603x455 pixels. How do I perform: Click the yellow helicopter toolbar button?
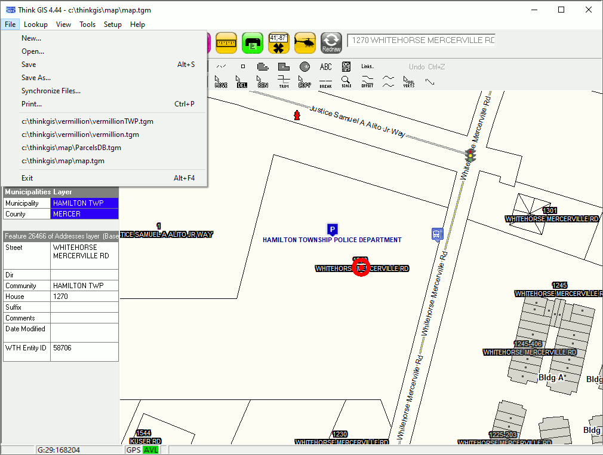pyautogui.click(x=304, y=43)
